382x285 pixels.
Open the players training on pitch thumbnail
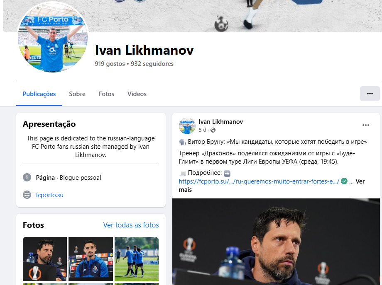(137, 259)
